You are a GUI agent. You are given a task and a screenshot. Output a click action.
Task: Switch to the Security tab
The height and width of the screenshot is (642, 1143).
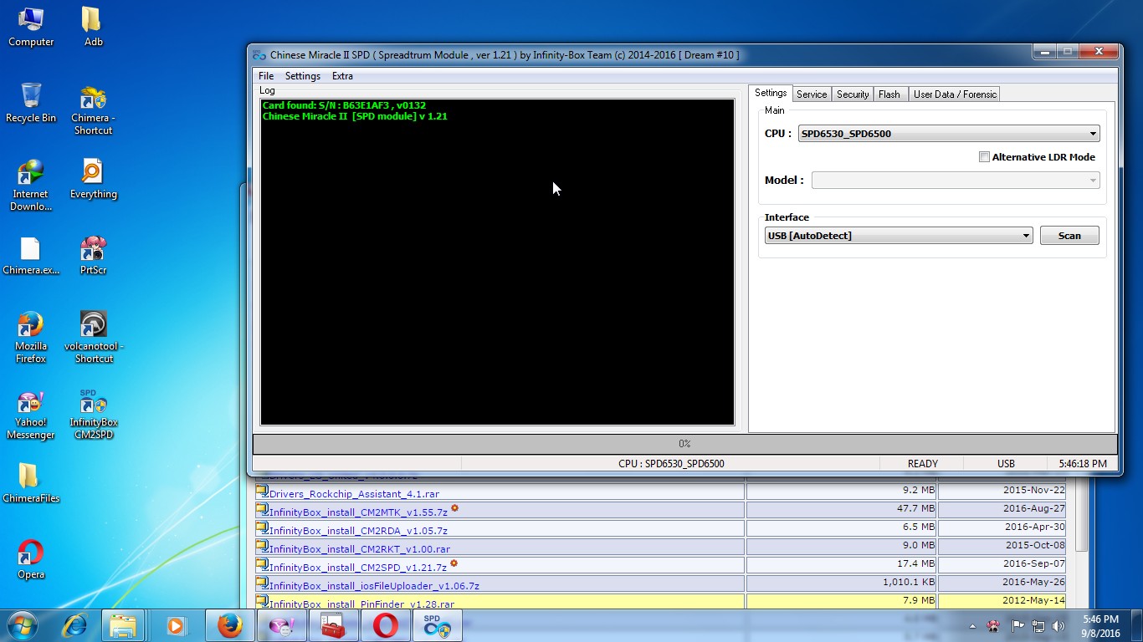pos(853,94)
